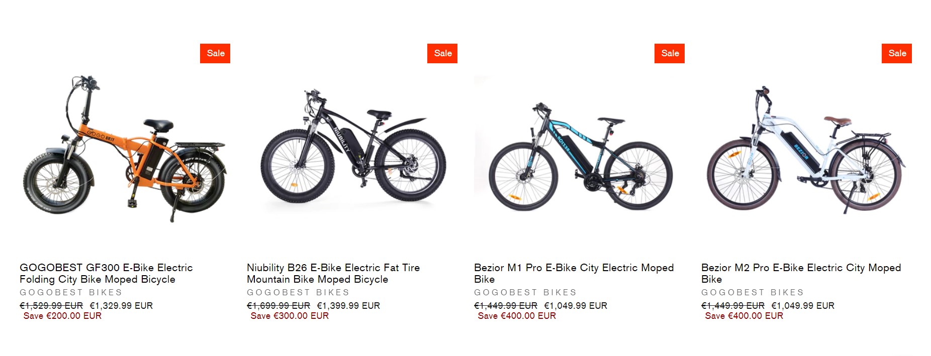The height and width of the screenshot is (356, 931).
Task: Open GOGOBEST BIKES vendor under the Niubility B26
Action: [x=298, y=292]
